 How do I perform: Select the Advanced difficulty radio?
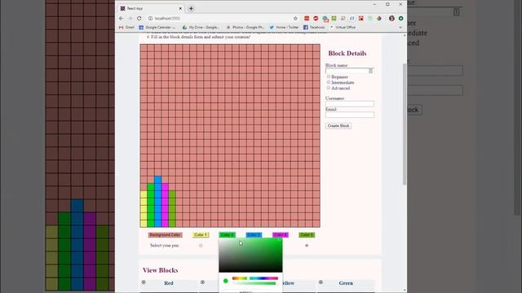pos(329,88)
